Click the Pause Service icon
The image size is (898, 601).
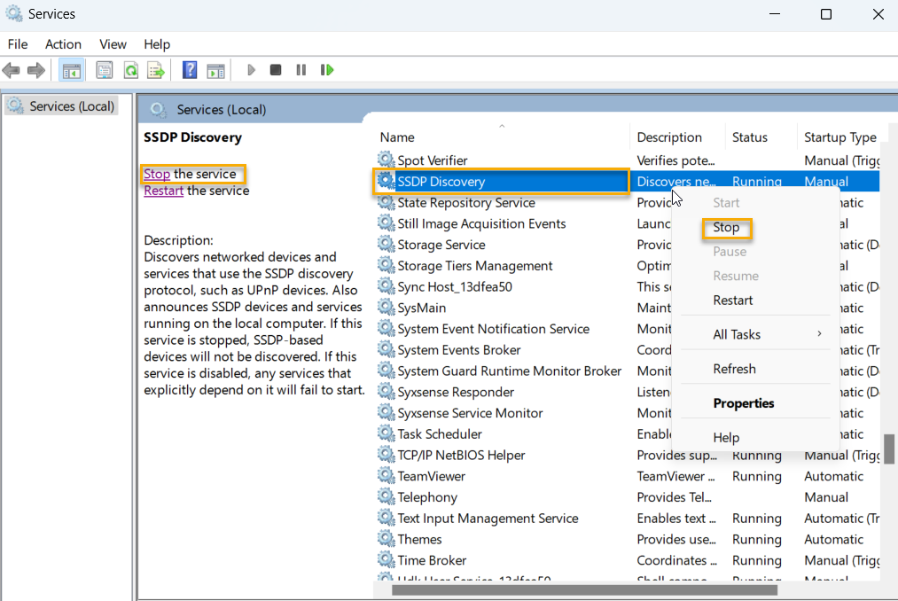(301, 70)
